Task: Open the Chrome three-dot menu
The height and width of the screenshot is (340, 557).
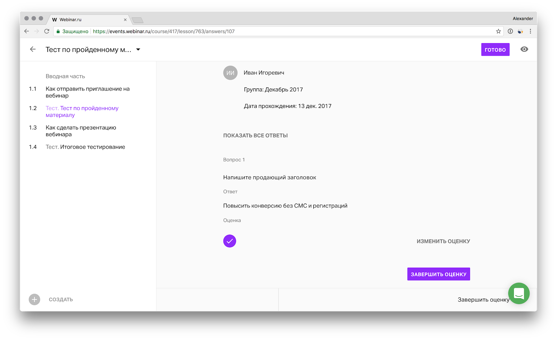Action: (x=530, y=31)
